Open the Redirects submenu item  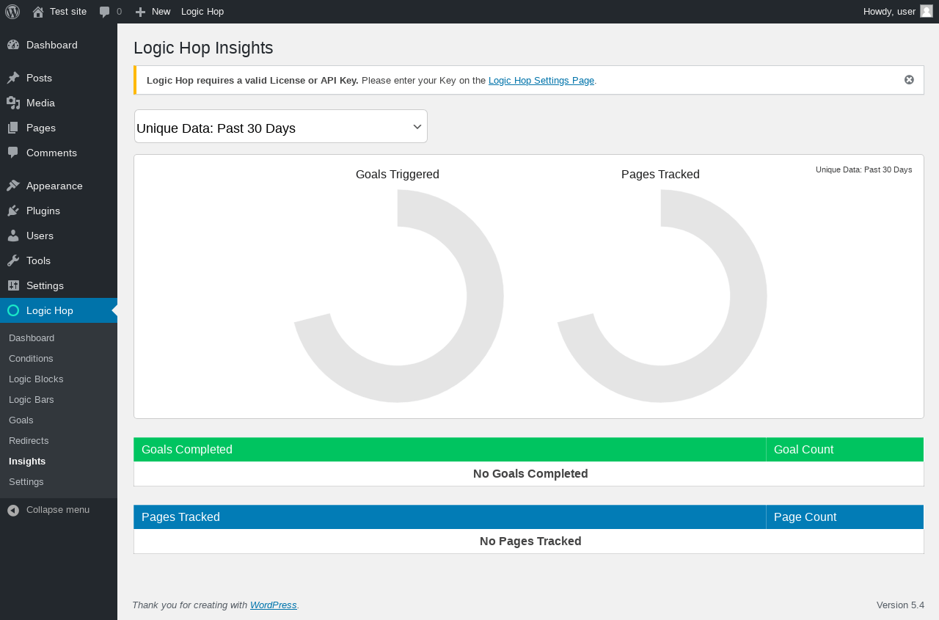coord(29,441)
